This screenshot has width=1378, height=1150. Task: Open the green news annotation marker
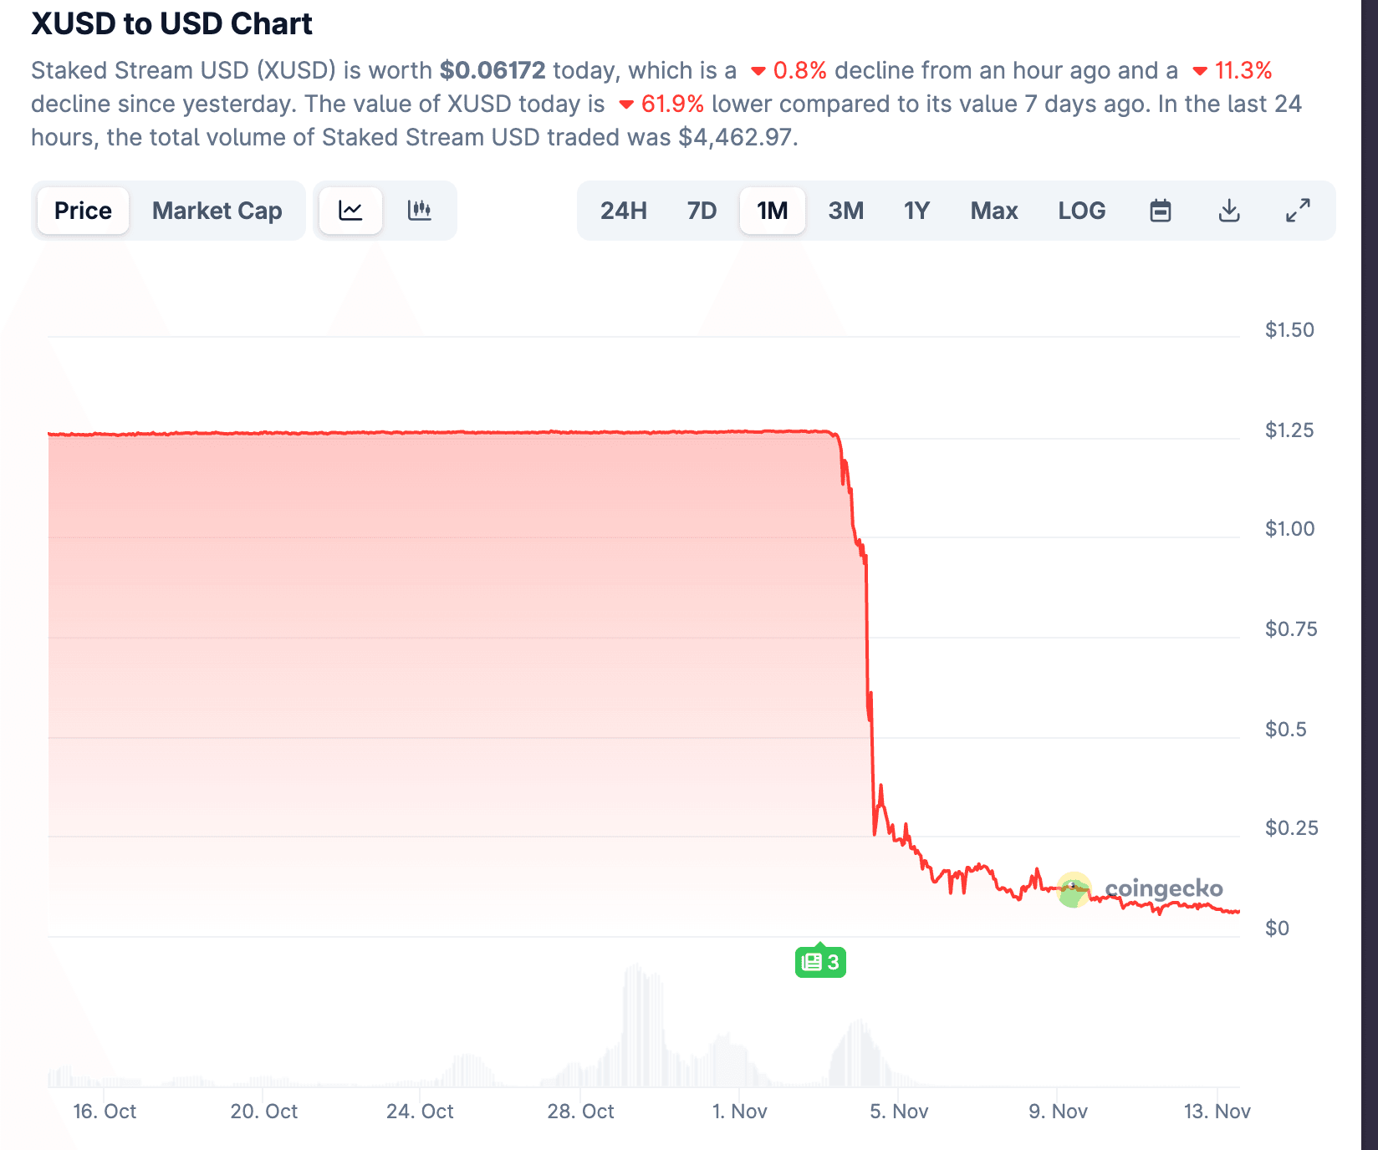(x=820, y=961)
